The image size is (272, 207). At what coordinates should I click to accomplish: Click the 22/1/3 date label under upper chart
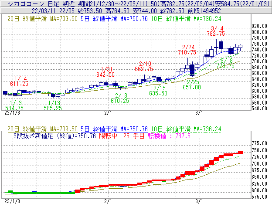pyautogui.click(x=12, y=113)
